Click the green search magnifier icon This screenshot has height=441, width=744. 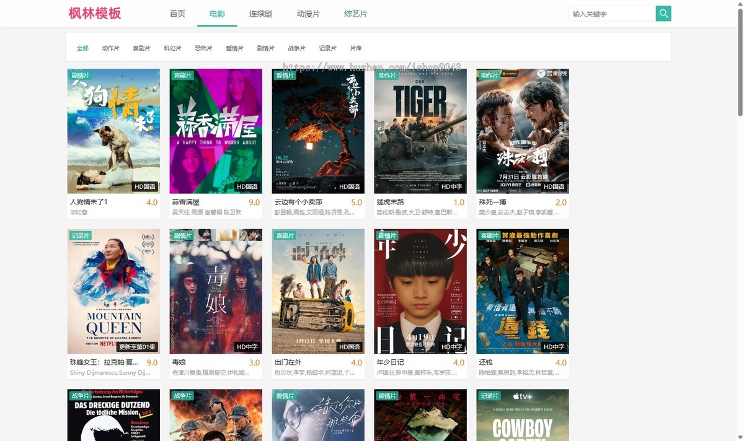[663, 14]
